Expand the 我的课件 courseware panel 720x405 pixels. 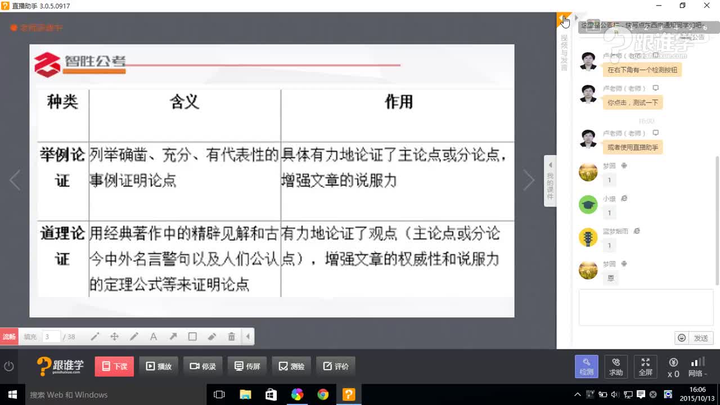click(550, 180)
